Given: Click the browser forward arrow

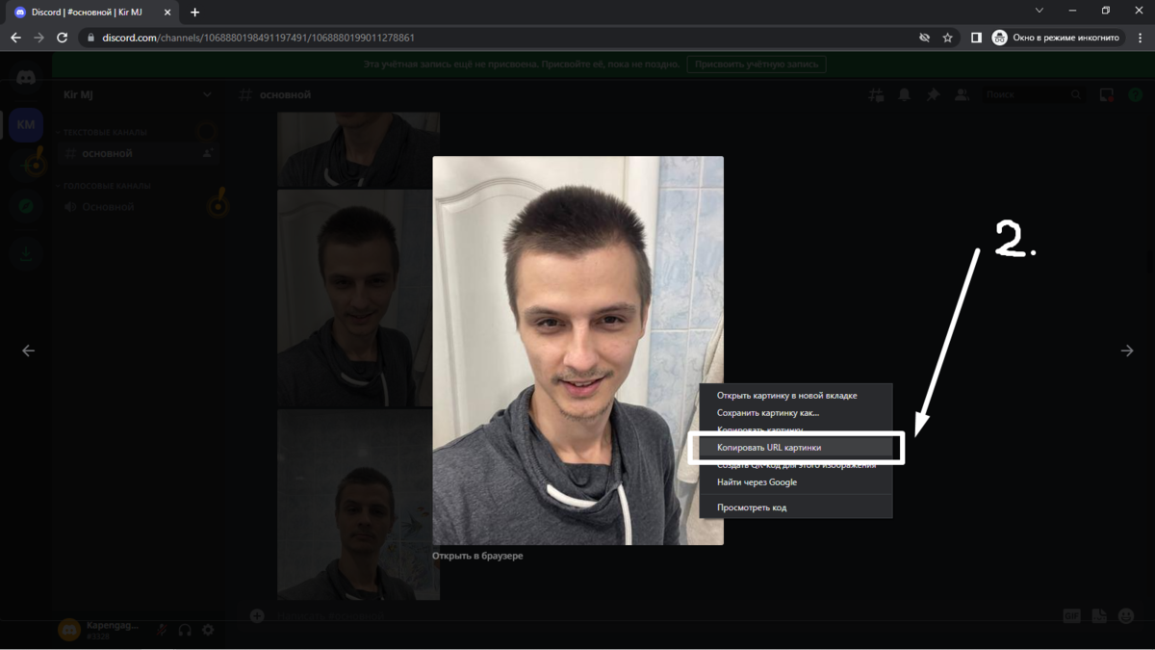Looking at the screenshot, I should (38, 38).
